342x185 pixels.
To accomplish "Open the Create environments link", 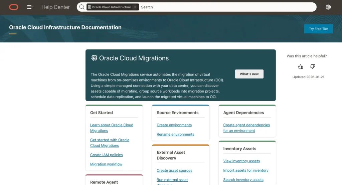I will tap(174, 125).
